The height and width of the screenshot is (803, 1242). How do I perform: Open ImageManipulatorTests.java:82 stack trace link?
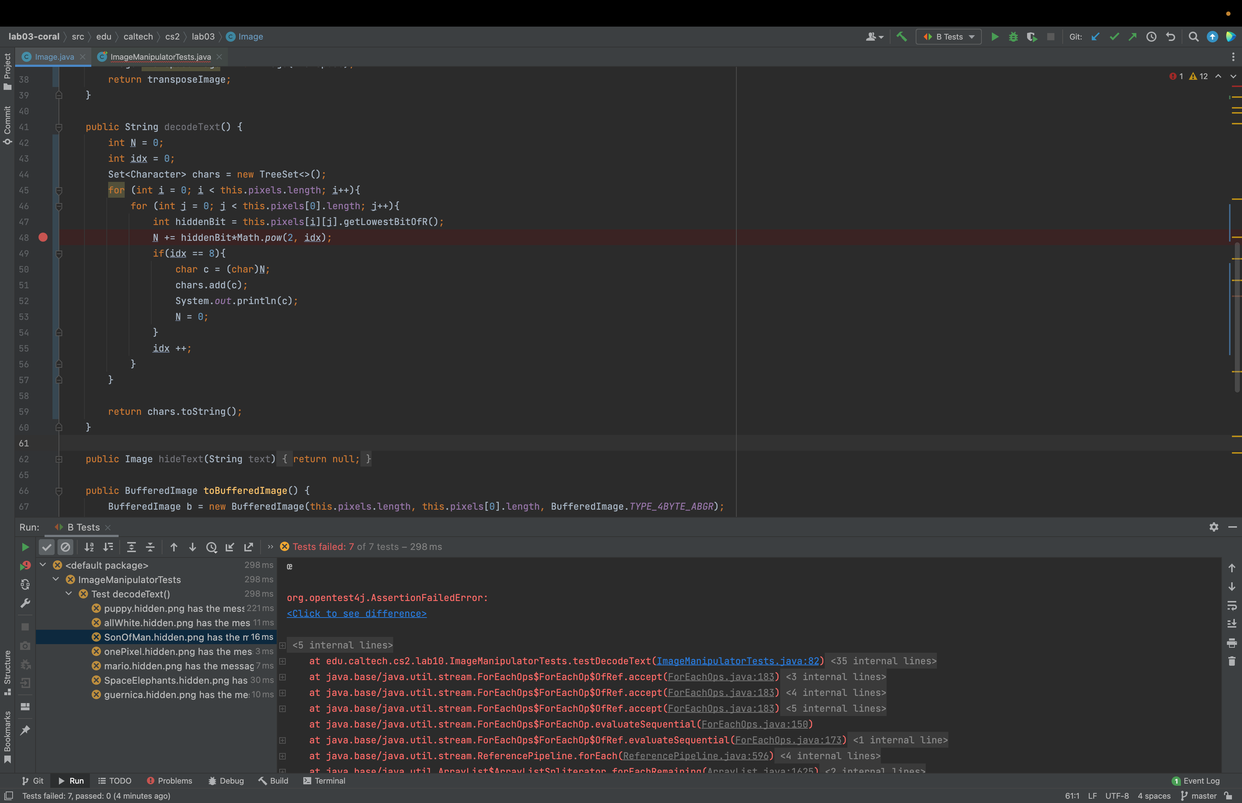click(x=737, y=661)
